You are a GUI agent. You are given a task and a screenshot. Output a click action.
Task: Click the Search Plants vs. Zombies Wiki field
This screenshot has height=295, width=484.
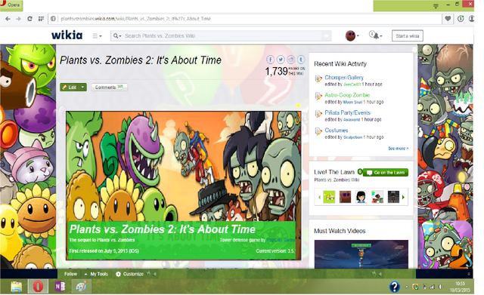tap(221, 36)
